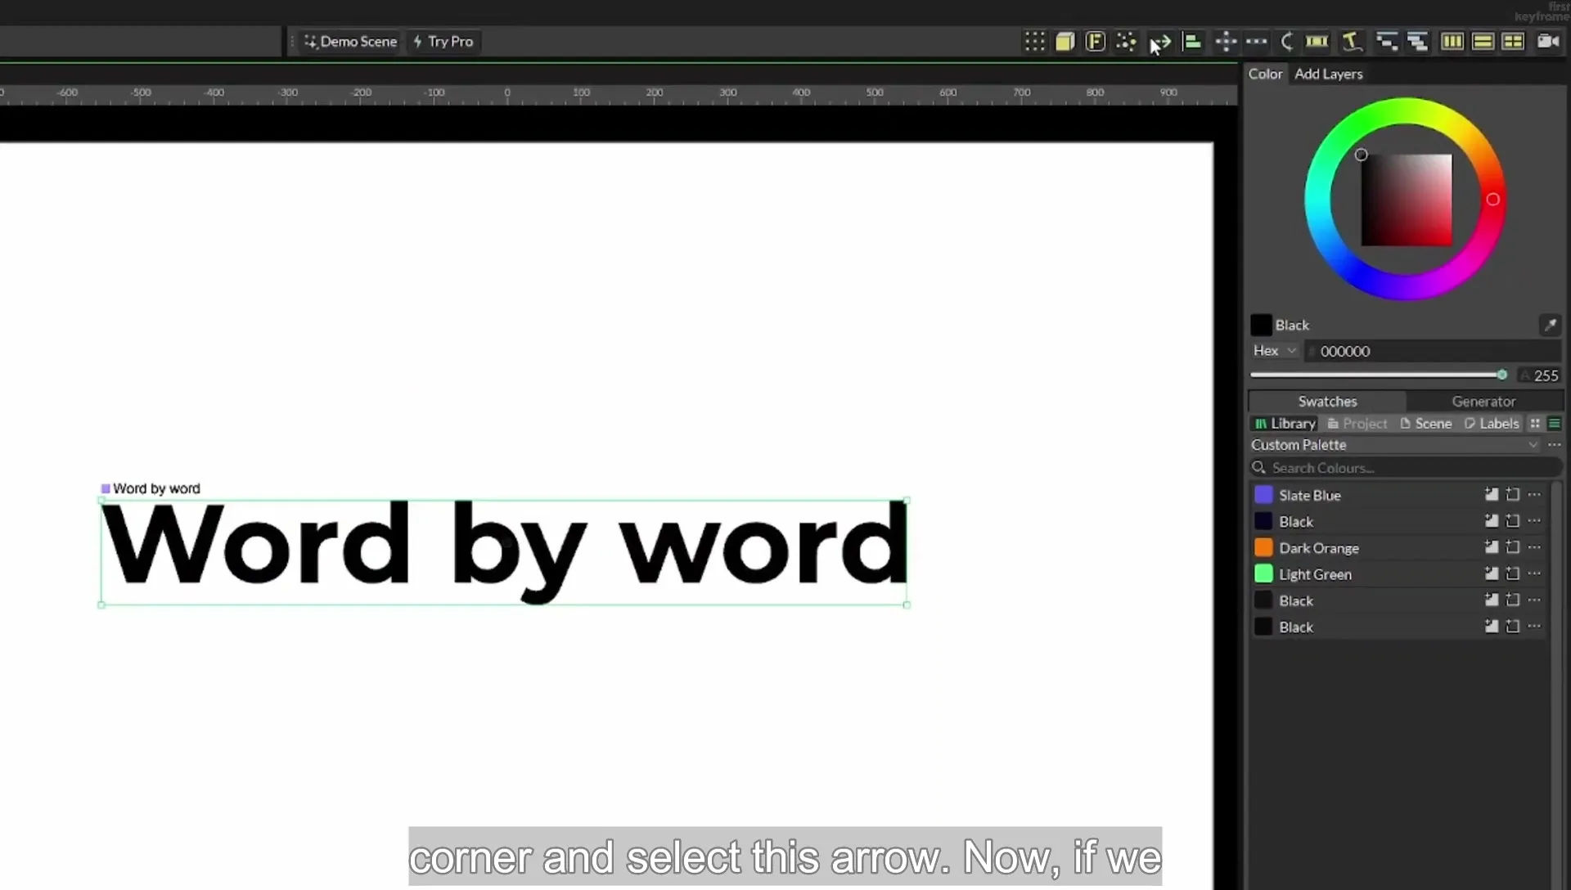Open the Generator tab
Image resolution: width=1571 pixels, height=890 pixels.
tap(1483, 401)
